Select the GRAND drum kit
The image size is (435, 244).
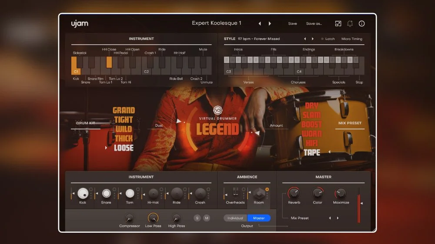[x=124, y=110]
